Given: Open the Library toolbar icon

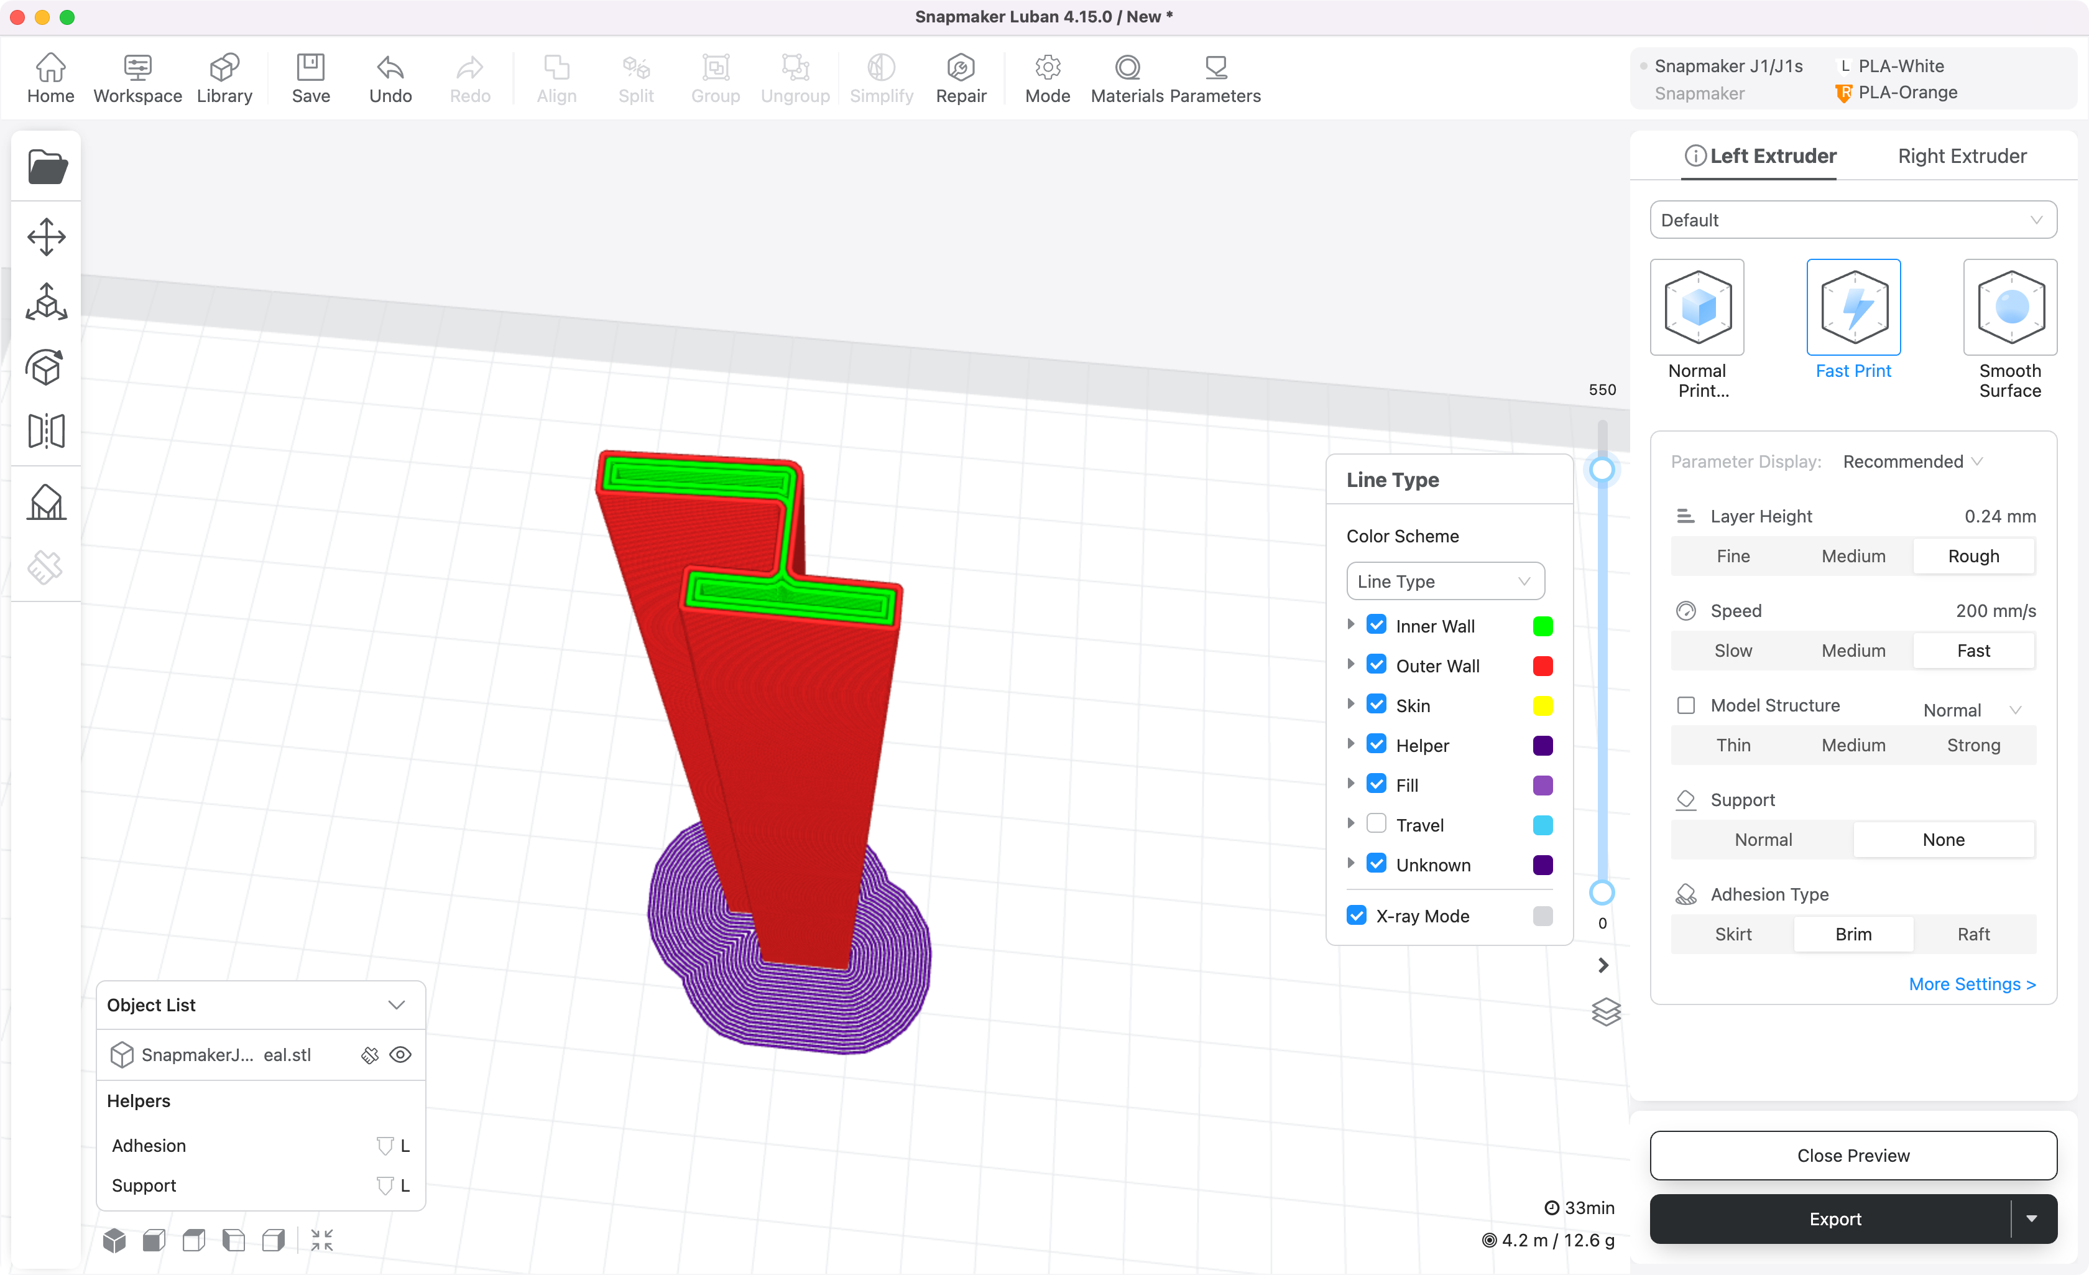Looking at the screenshot, I should [x=224, y=78].
